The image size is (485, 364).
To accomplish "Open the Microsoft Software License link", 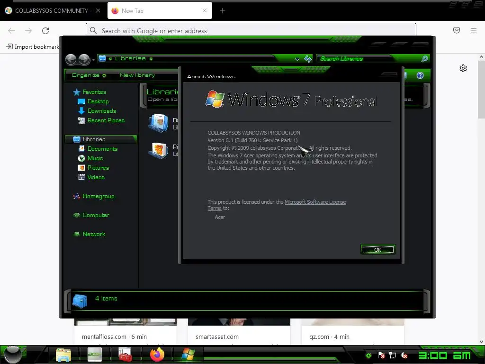I will click(x=315, y=202).
